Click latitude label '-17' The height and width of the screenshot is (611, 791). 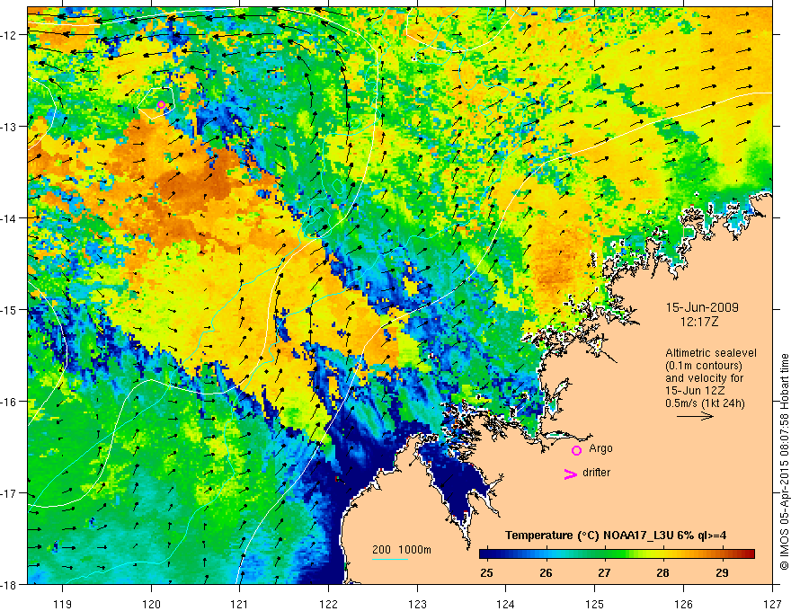[10, 493]
